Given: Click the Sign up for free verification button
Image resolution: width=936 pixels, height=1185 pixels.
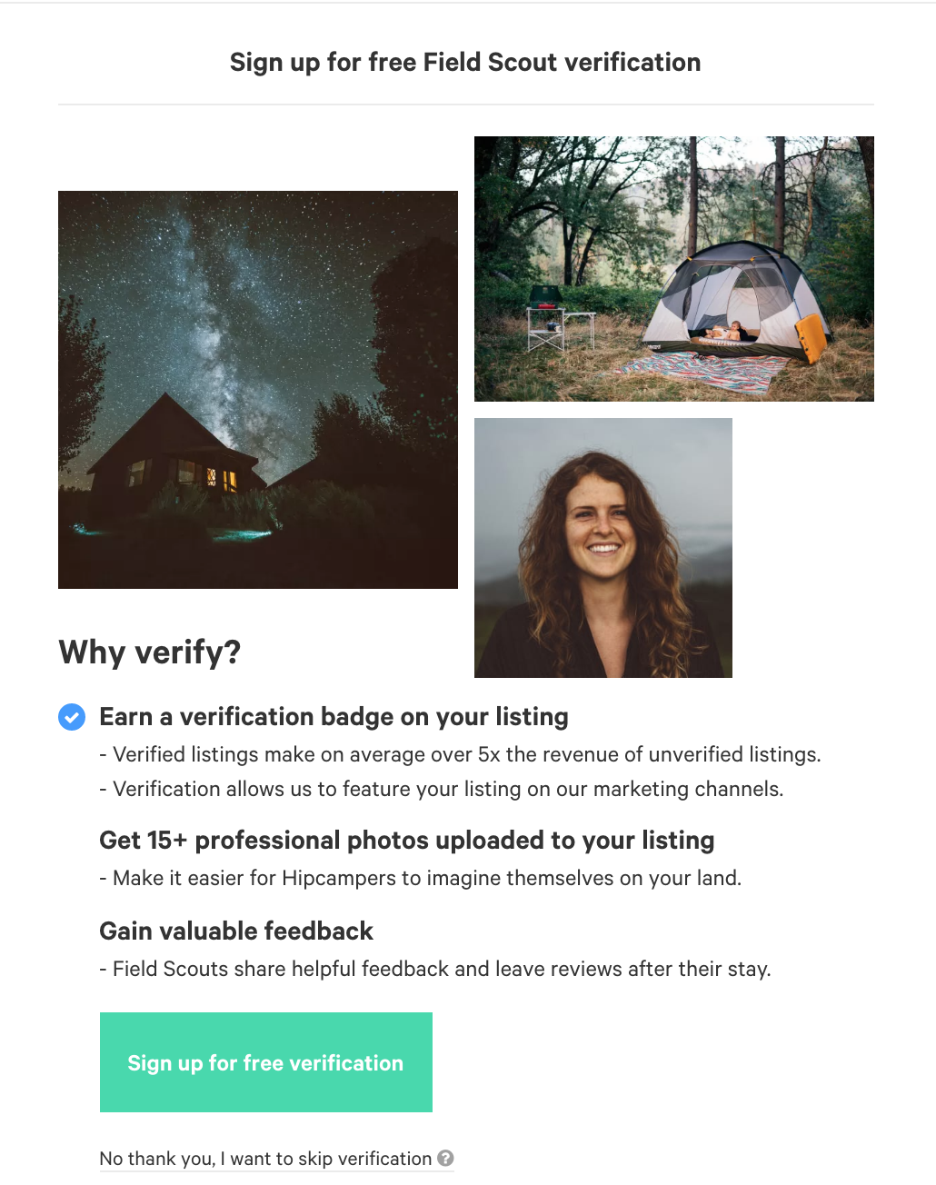Looking at the screenshot, I should [266, 1062].
